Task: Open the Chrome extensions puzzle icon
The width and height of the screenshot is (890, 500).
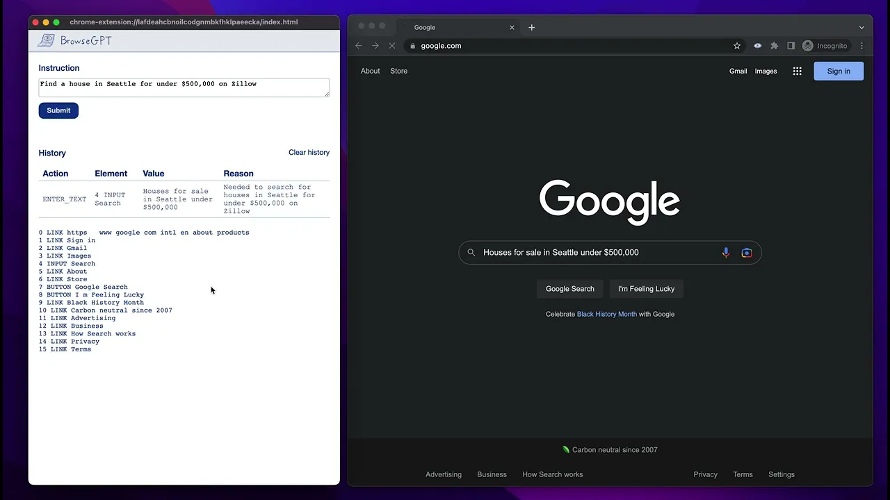Action: click(x=774, y=46)
